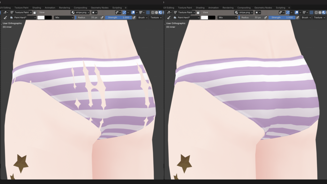This screenshot has width=327, height=184.
Task: Open the Texture settings popover in left viewport
Action: [156, 18]
